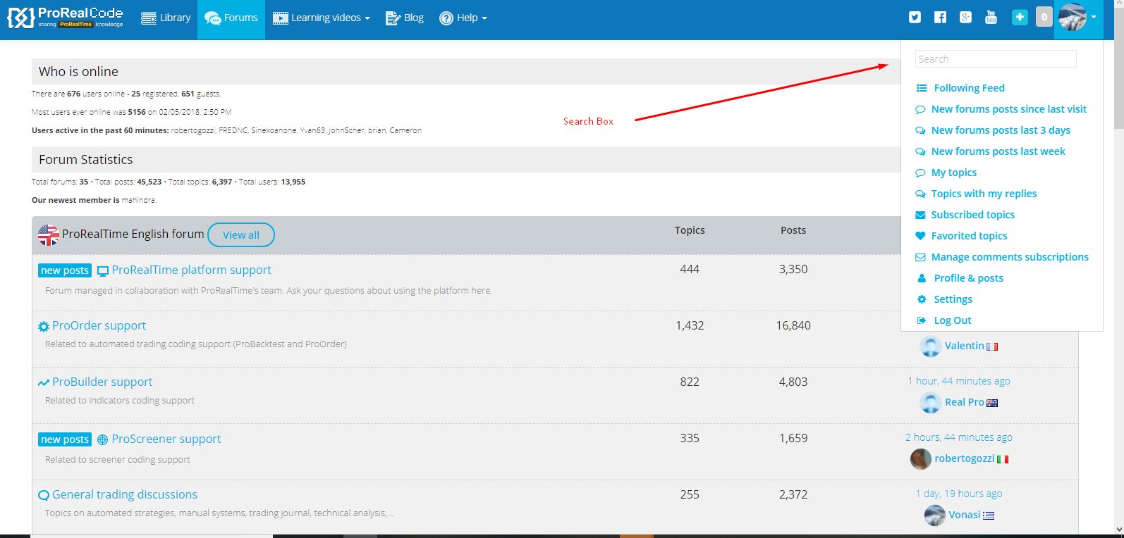Click the UK flag forum icon
The height and width of the screenshot is (538, 1124).
point(49,235)
